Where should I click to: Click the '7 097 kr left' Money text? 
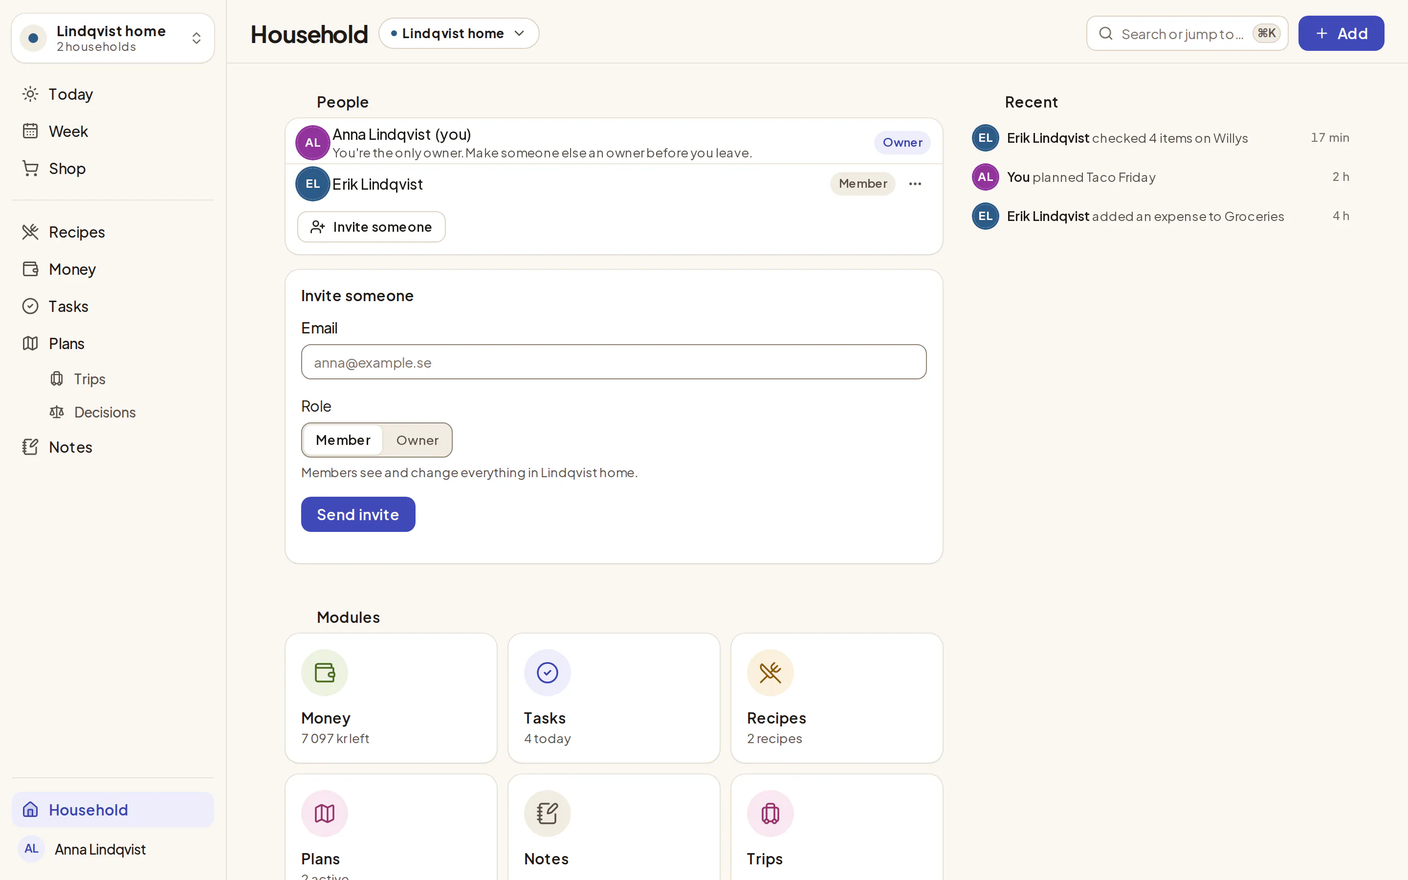tap(335, 739)
